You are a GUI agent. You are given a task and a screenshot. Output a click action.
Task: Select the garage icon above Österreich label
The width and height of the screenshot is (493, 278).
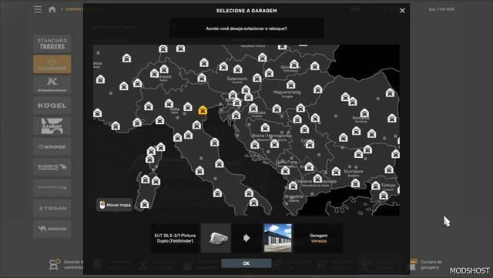(238, 69)
